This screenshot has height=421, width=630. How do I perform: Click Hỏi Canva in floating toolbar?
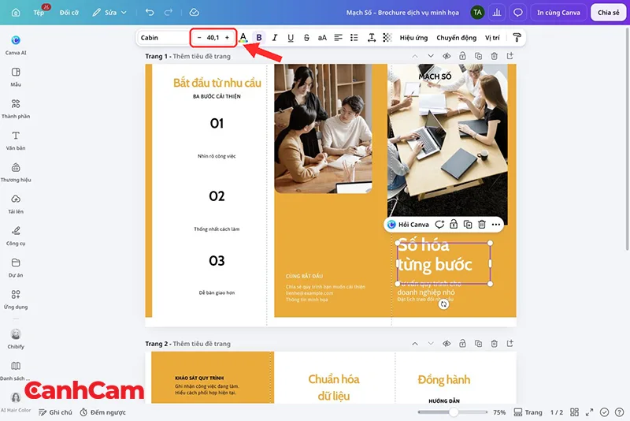click(408, 225)
